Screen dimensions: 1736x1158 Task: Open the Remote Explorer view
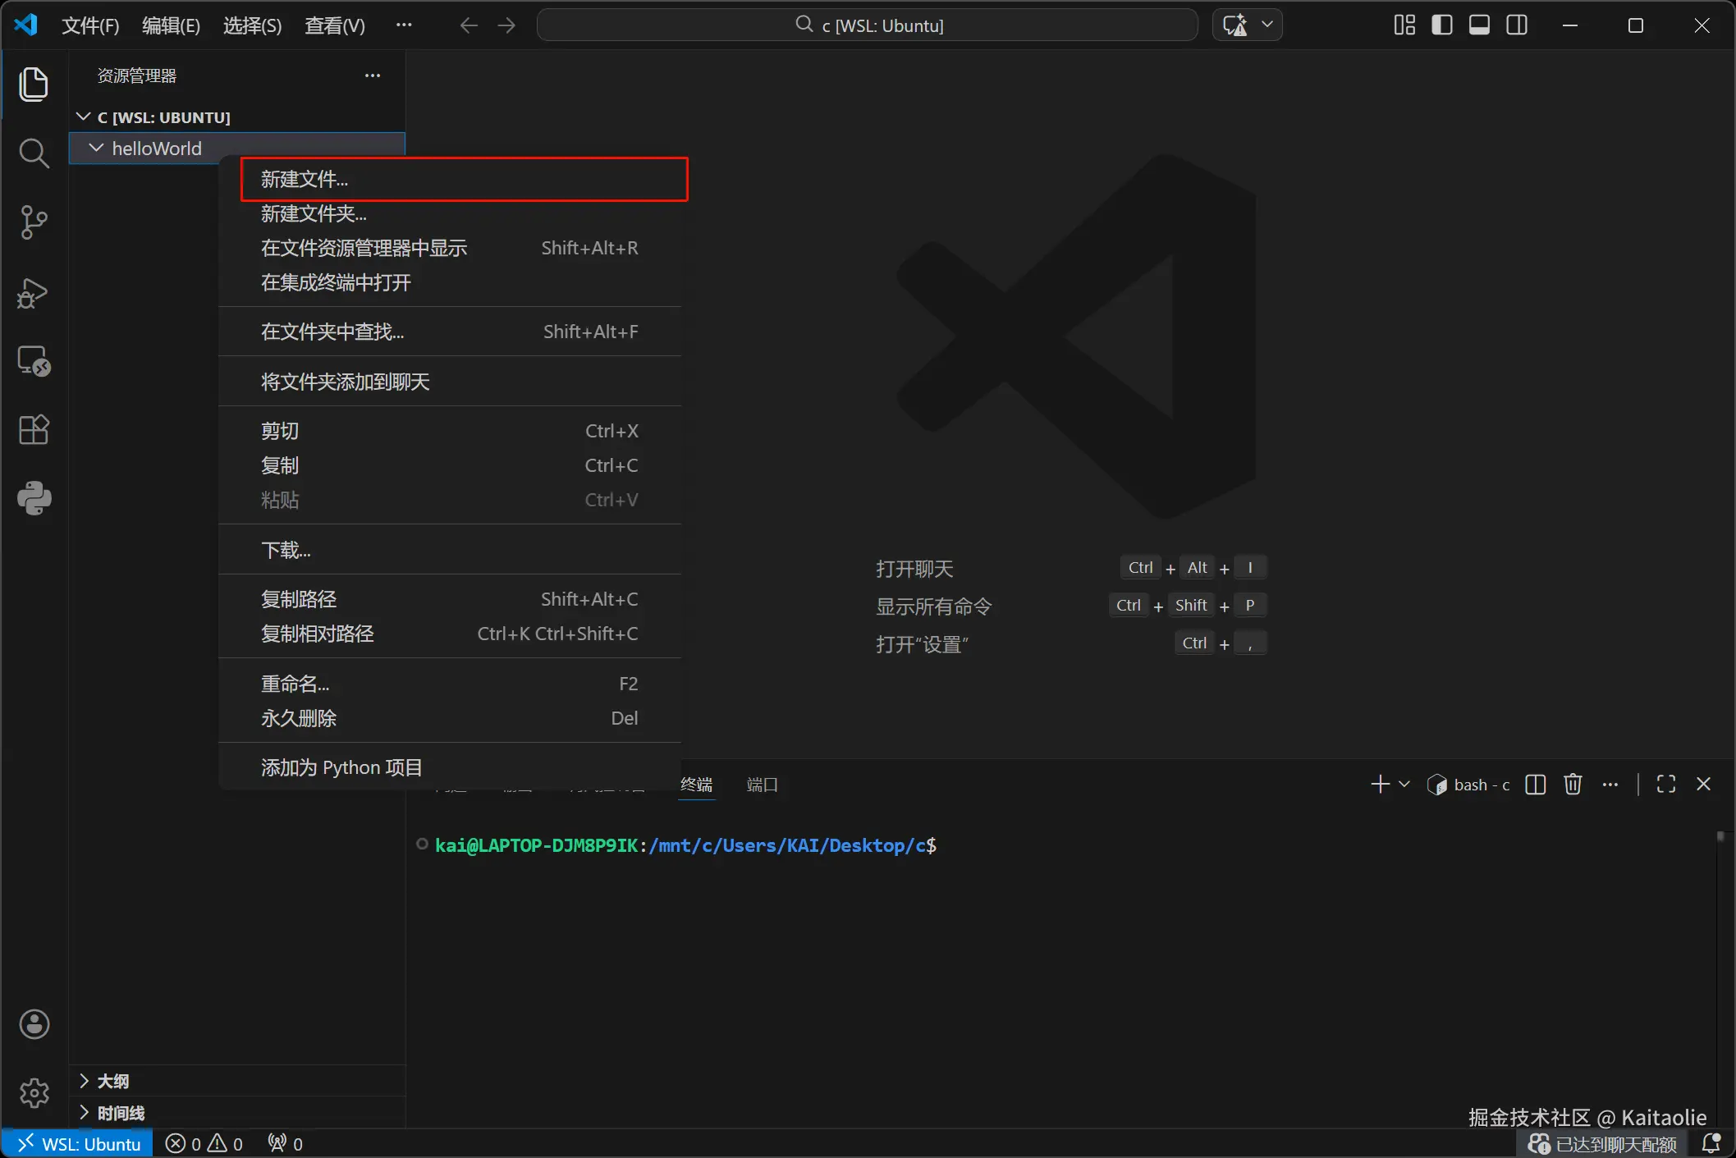[34, 361]
